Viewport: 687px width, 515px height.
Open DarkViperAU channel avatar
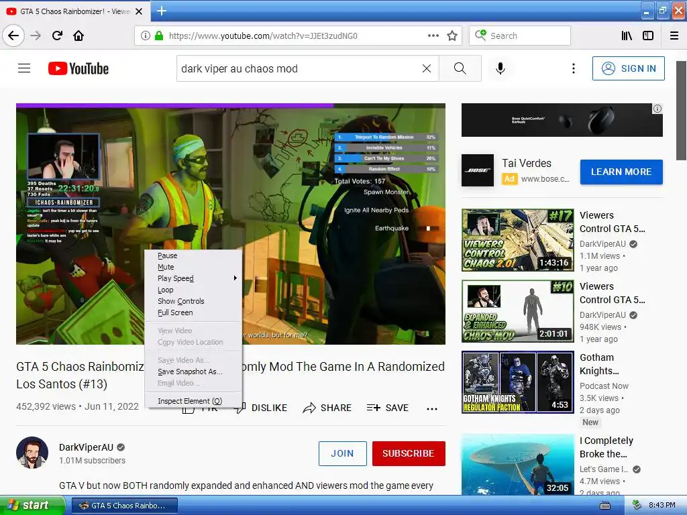(x=32, y=453)
